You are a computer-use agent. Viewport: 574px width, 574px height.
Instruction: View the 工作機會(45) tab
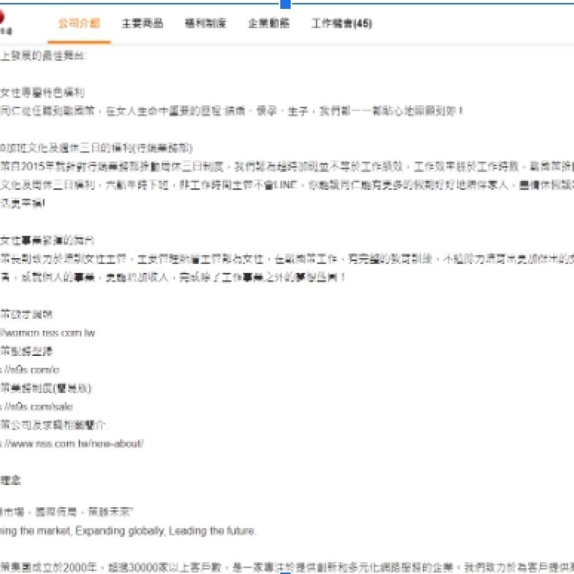click(x=342, y=24)
